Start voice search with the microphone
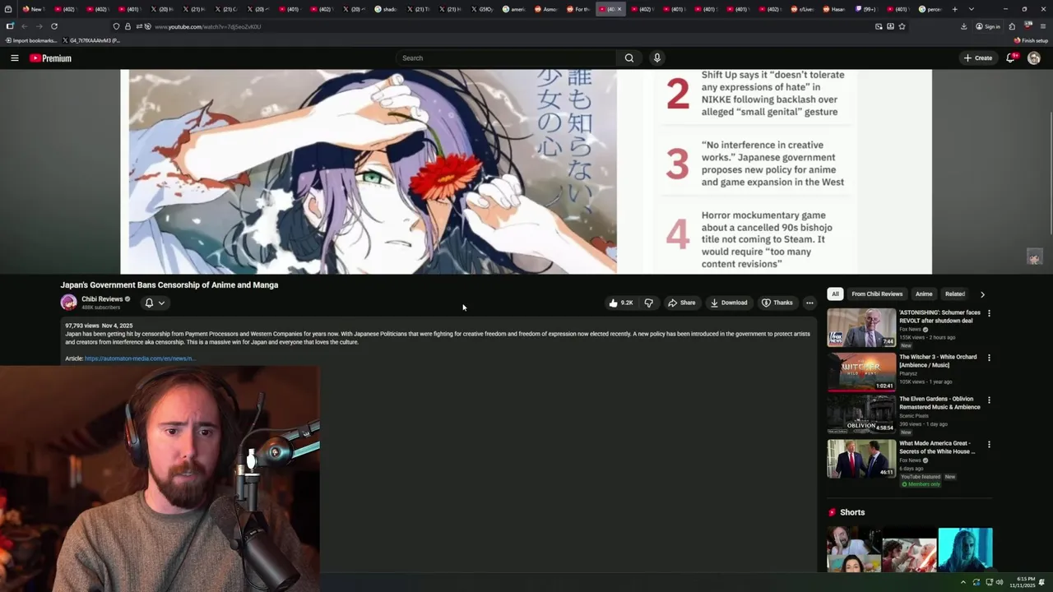The image size is (1053, 592). [x=656, y=58]
